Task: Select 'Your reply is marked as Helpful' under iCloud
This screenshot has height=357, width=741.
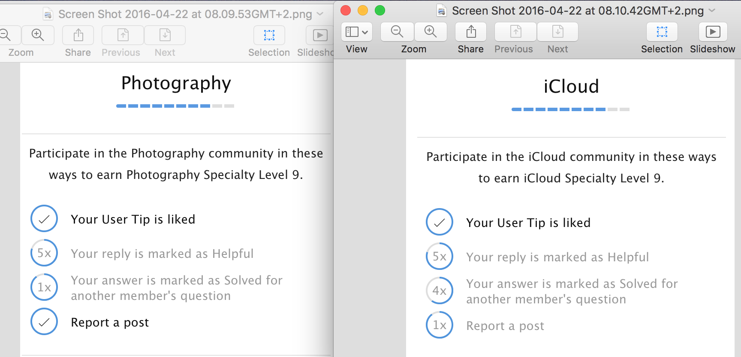Action: 557,257
